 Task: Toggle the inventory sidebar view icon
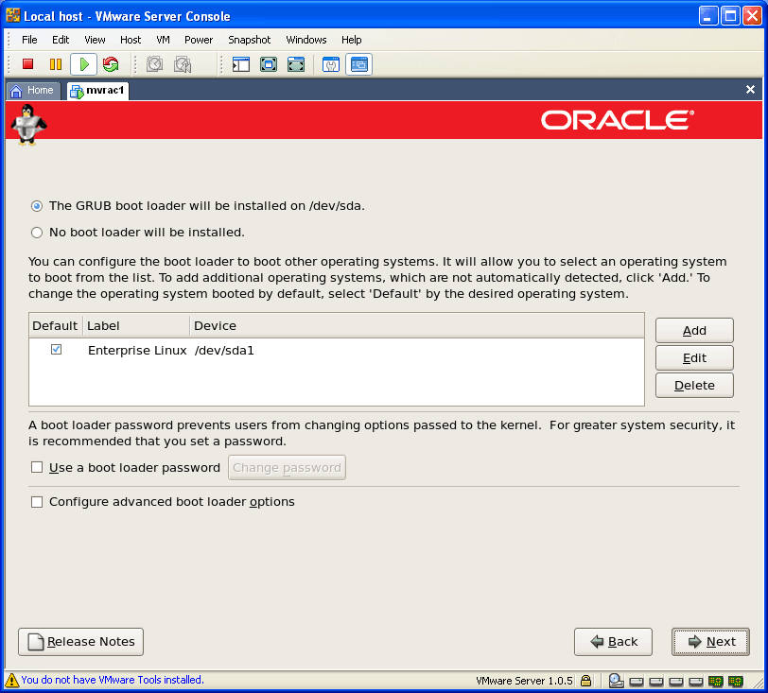(241, 64)
